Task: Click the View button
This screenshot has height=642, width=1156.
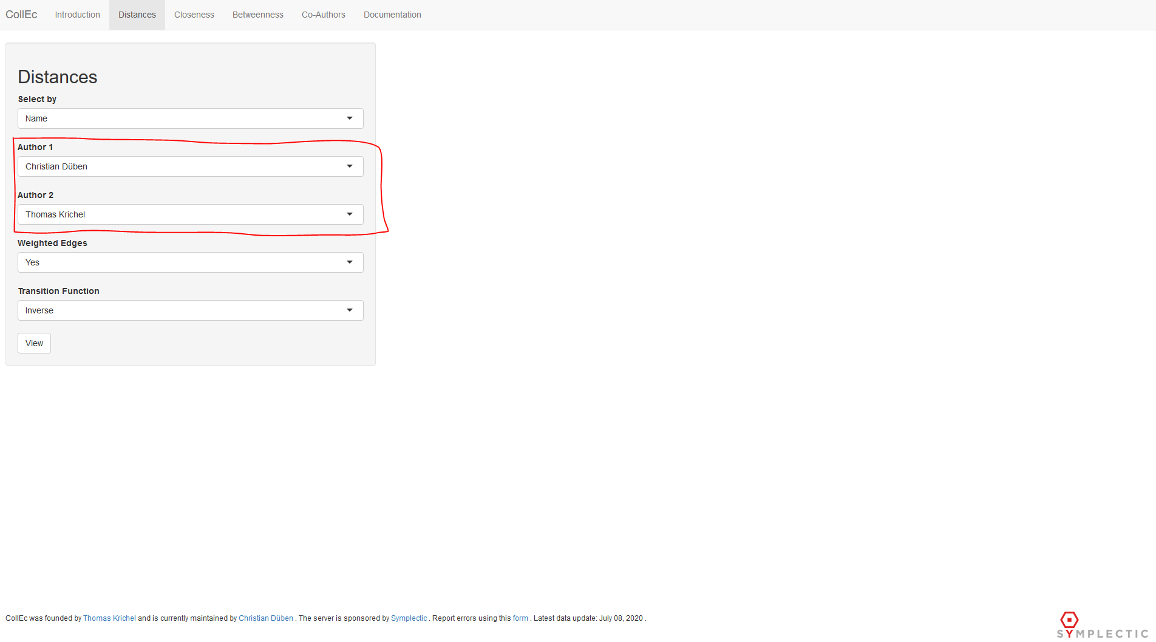Action: pos(34,343)
